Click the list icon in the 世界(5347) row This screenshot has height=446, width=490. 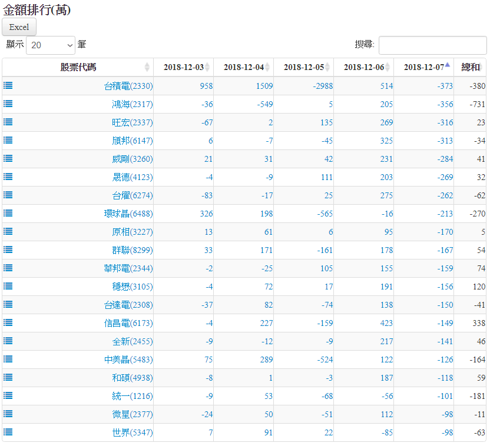click(8, 432)
